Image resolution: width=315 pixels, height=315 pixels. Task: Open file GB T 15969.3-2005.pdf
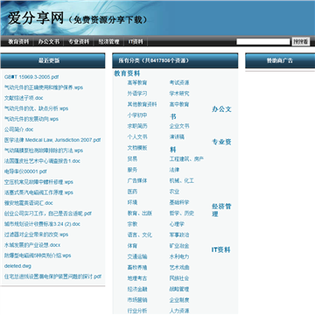point(31,77)
